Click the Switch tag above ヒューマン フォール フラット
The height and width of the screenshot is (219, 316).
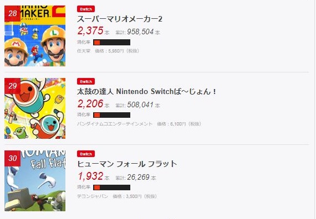click(86, 154)
